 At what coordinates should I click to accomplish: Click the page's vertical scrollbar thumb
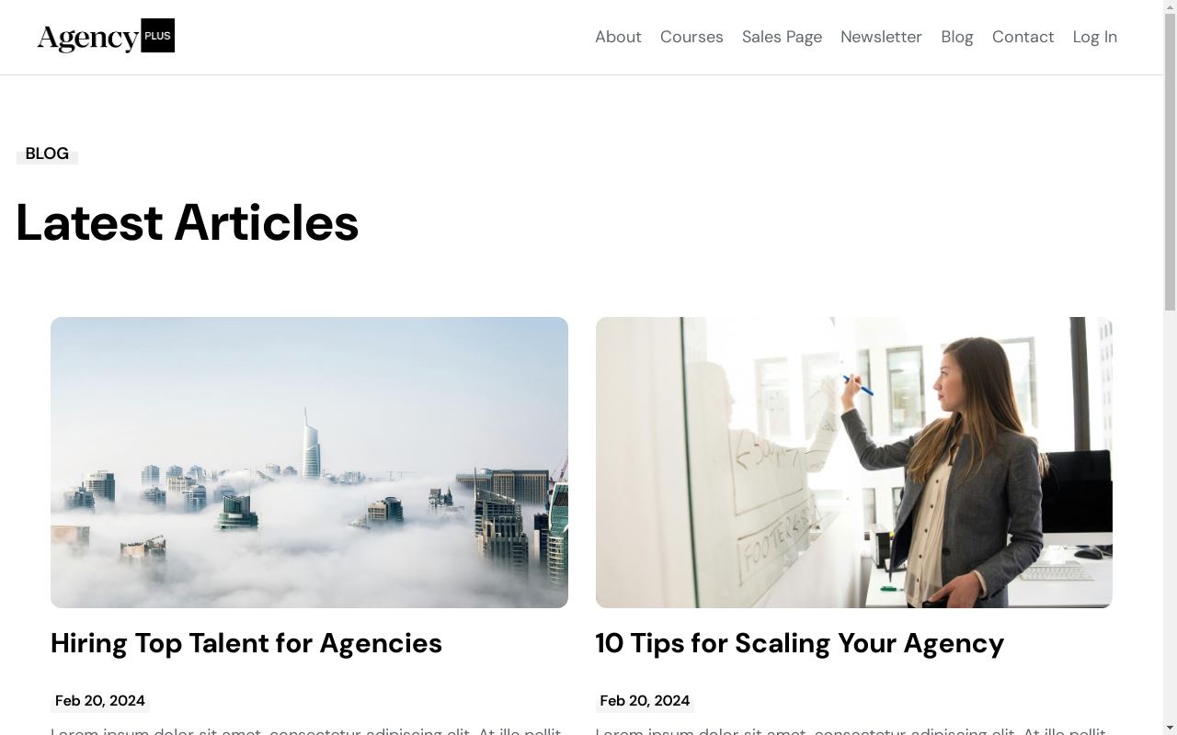point(1170,156)
